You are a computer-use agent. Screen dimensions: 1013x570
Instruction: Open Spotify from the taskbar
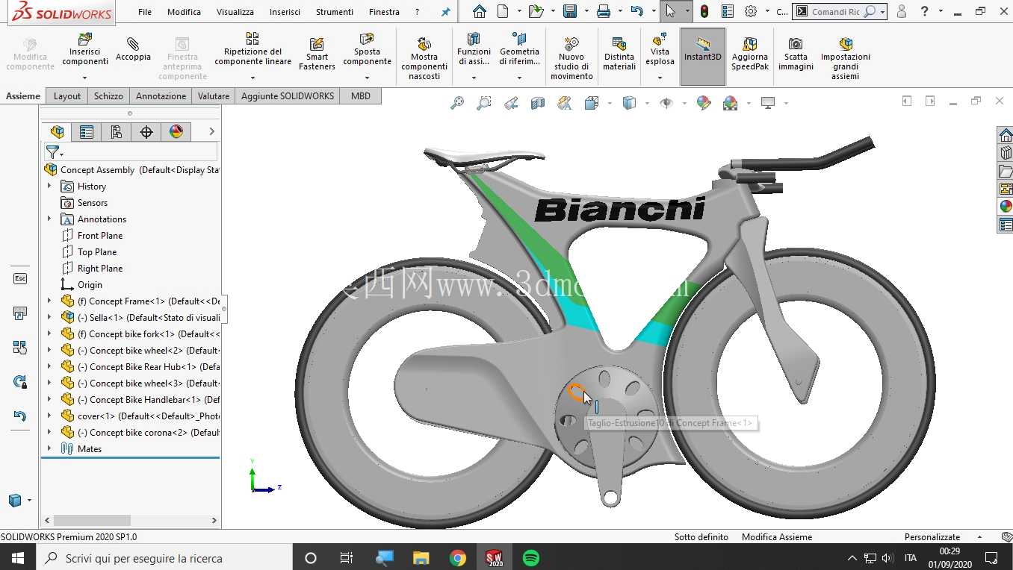click(x=531, y=557)
